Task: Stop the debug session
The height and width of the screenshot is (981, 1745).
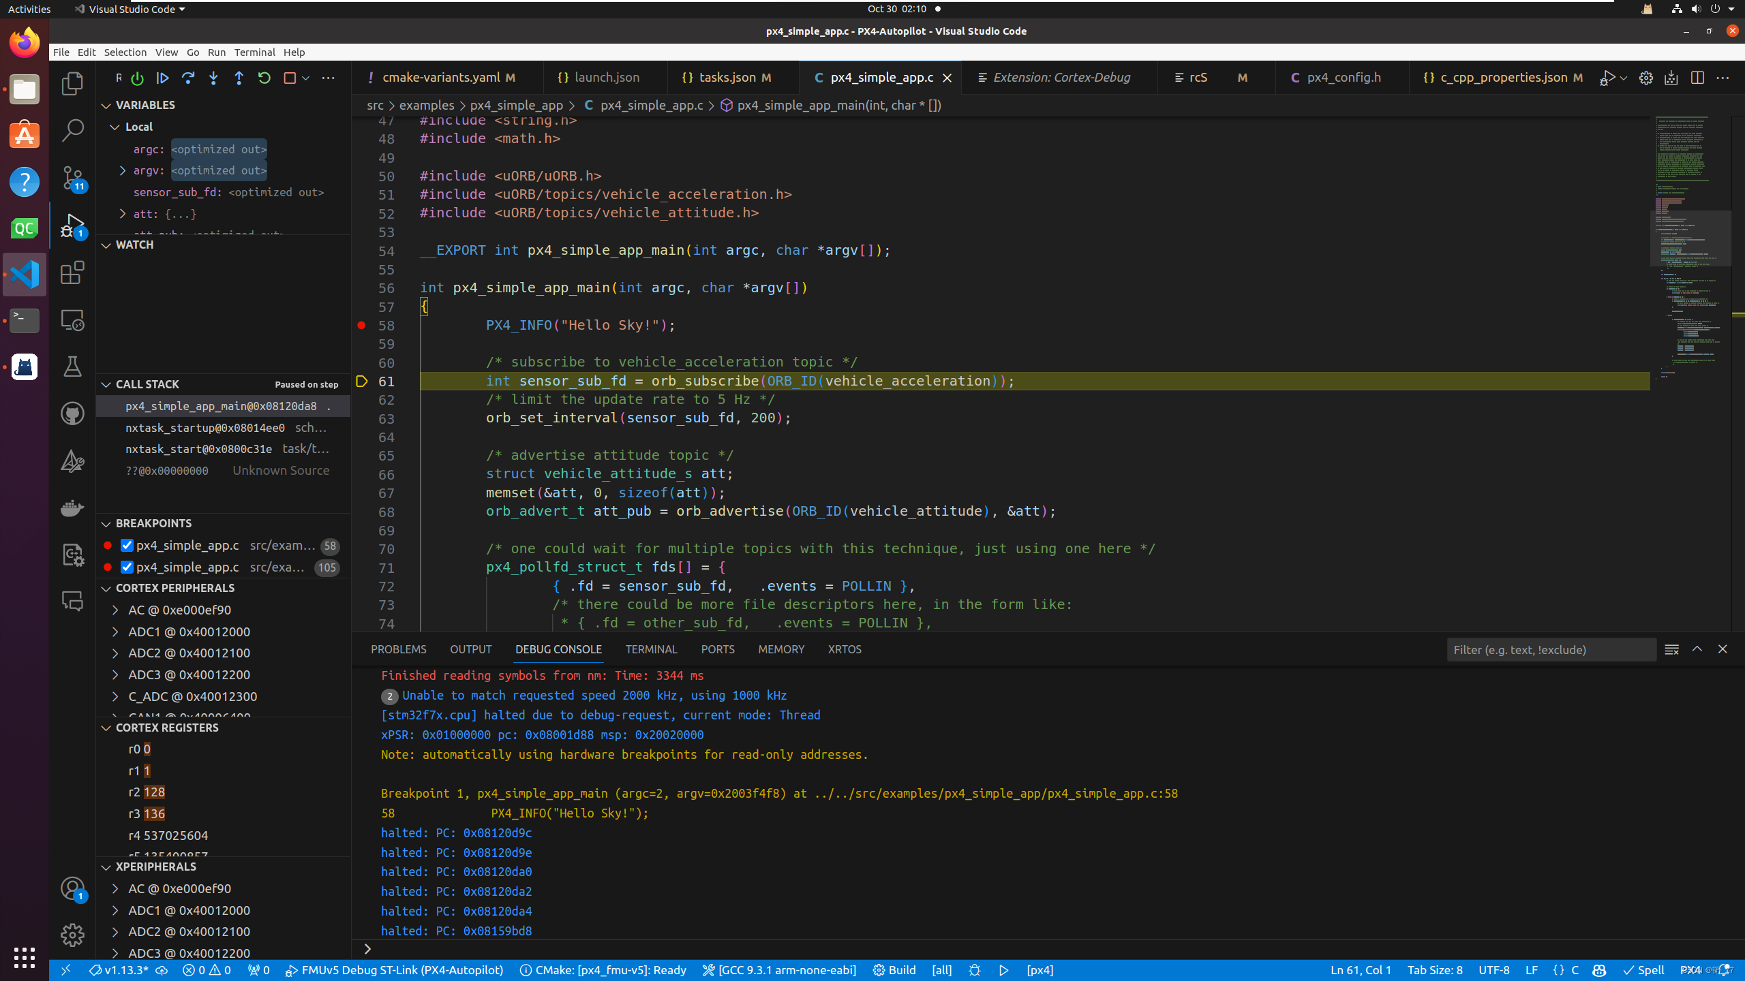Action: 290,78
